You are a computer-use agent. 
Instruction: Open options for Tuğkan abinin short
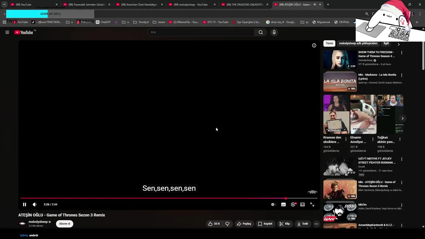(400, 139)
